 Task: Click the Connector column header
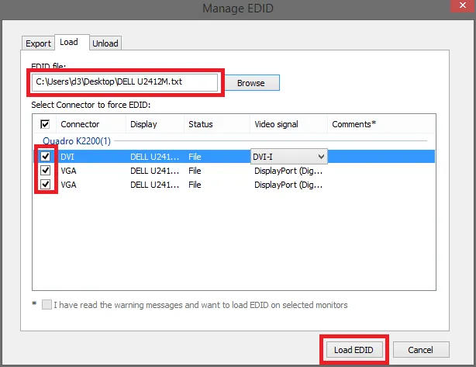coord(80,124)
